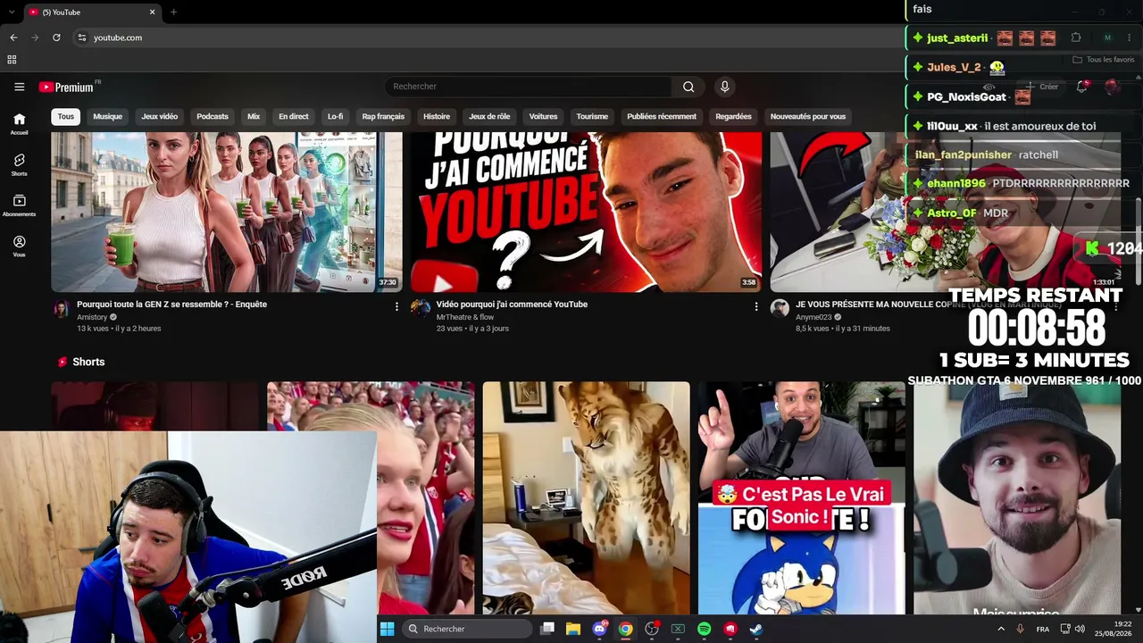Open Task View on the taskbar
This screenshot has height=643, width=1143.
[547, 629]
